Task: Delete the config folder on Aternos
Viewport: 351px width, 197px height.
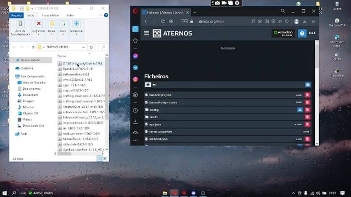Action: point(307,109)
